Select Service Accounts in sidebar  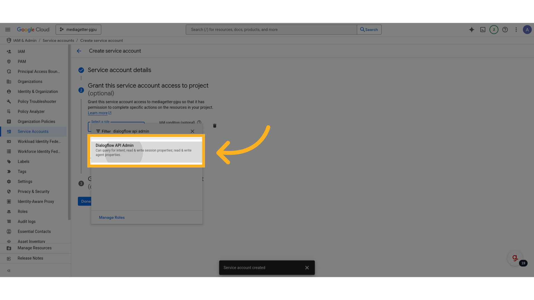(x=33, y=131)
